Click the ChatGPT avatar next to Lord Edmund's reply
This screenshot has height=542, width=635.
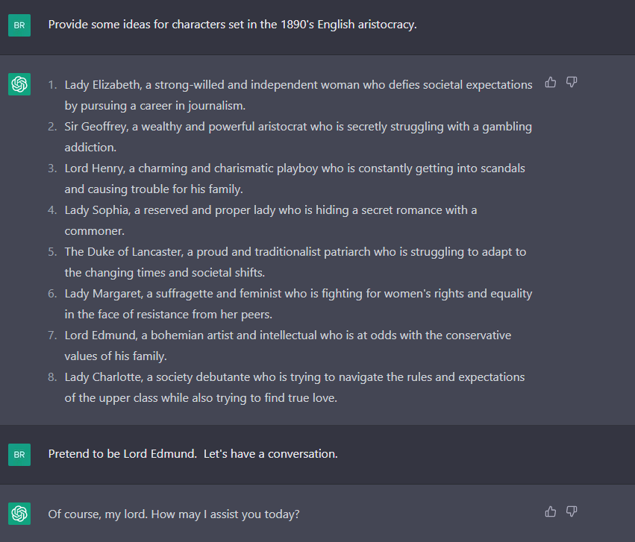click(19, 514)
